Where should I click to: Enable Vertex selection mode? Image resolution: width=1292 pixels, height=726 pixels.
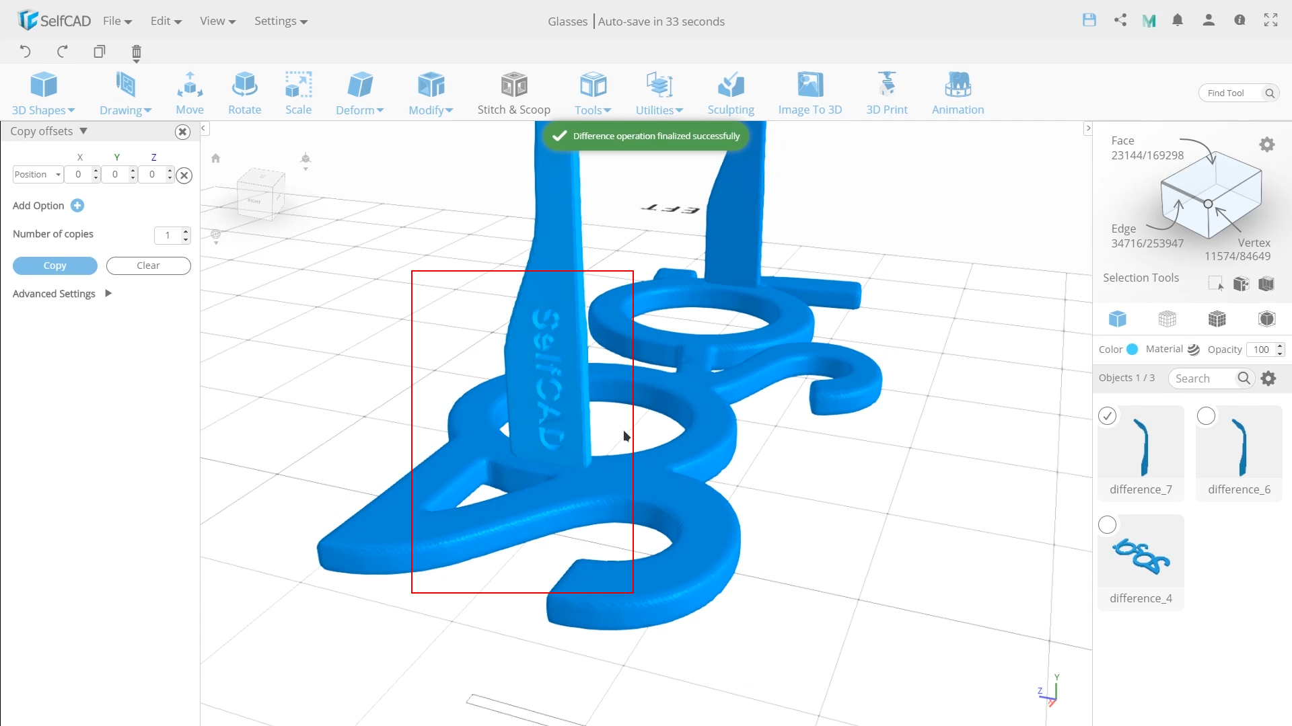tap(1237, 249)
